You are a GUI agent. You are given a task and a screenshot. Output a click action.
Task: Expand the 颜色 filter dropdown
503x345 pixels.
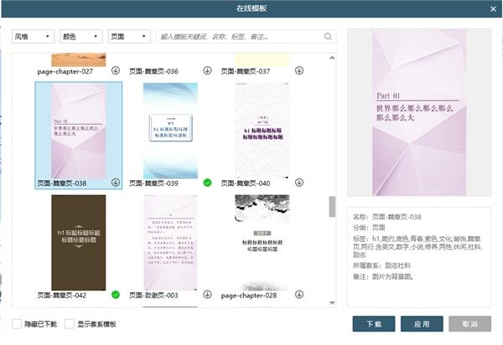[80, 37]
